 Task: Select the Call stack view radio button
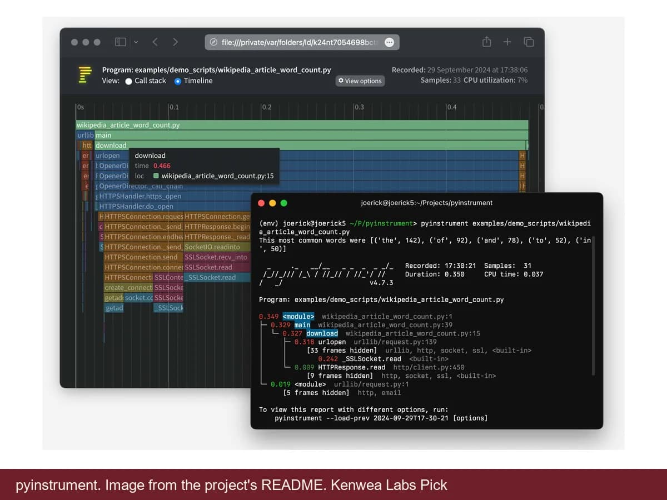(128, 81)
